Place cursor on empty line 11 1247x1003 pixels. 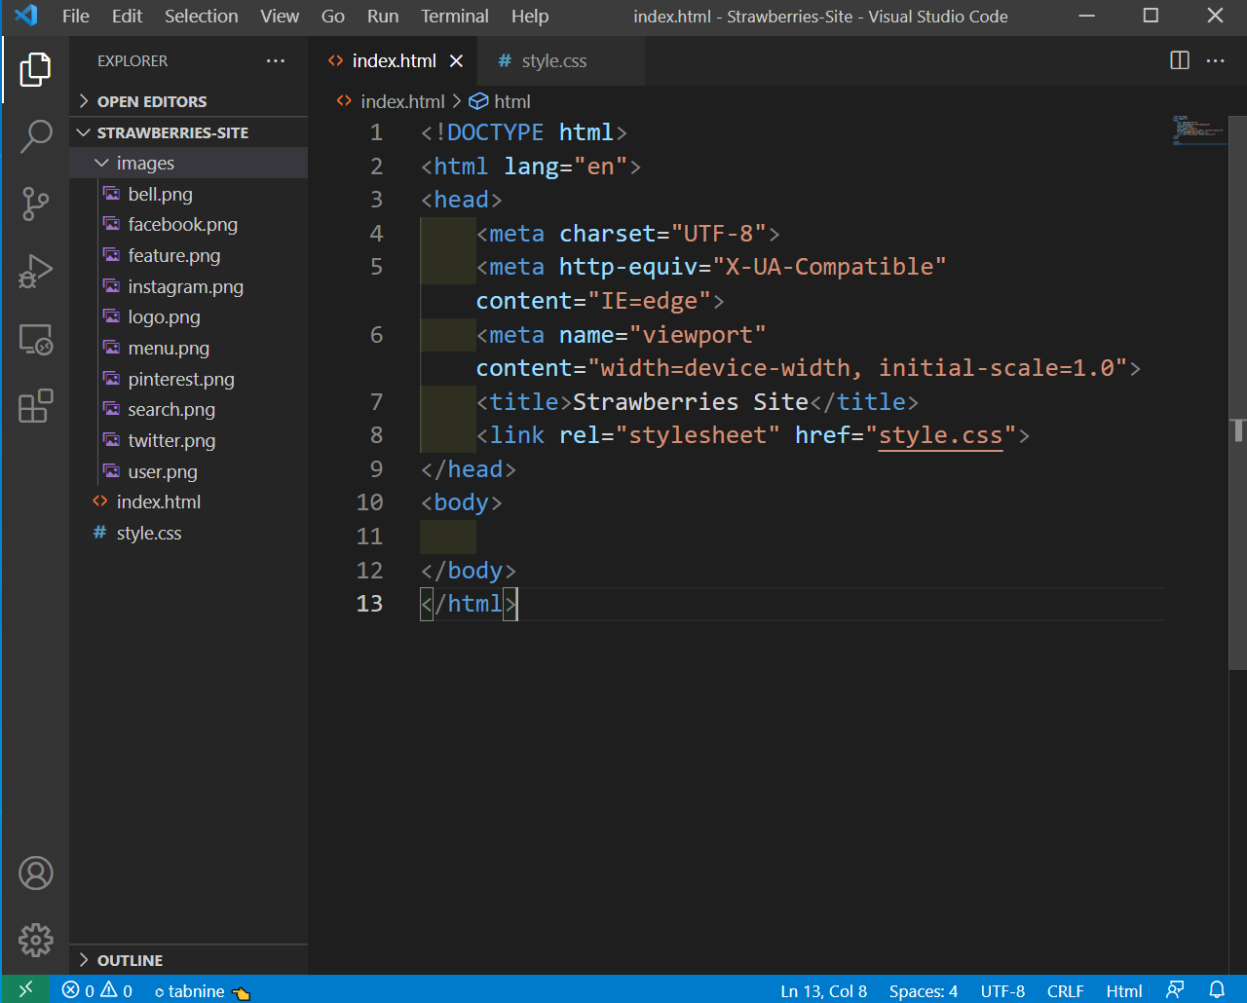coord(791,537)
